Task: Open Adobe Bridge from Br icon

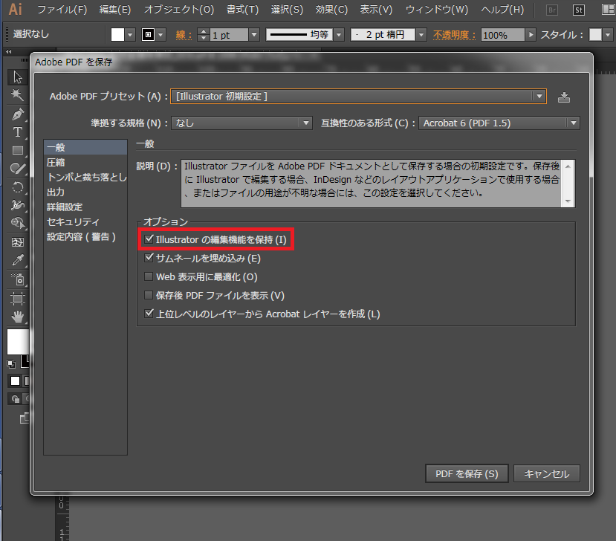Action: [552, 10]
